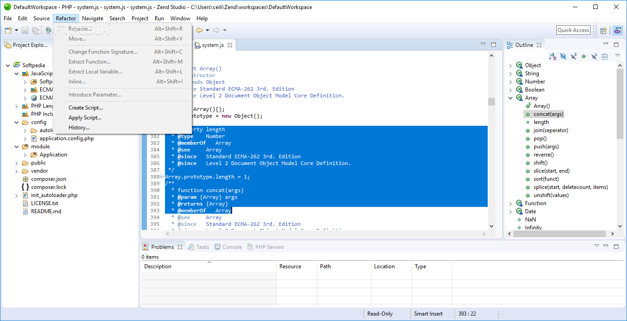Image resolution: width=627 pixels, height=321 pixels.
Task: Select splice(start, deletecount, items) in Outline
Action: [571, 187]
